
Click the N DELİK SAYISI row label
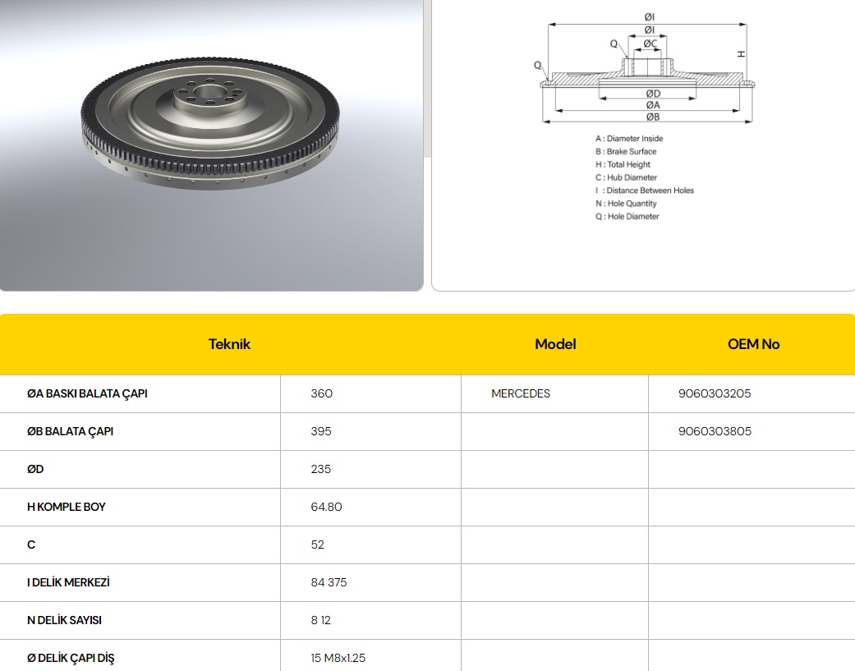[x=64, y=620]
